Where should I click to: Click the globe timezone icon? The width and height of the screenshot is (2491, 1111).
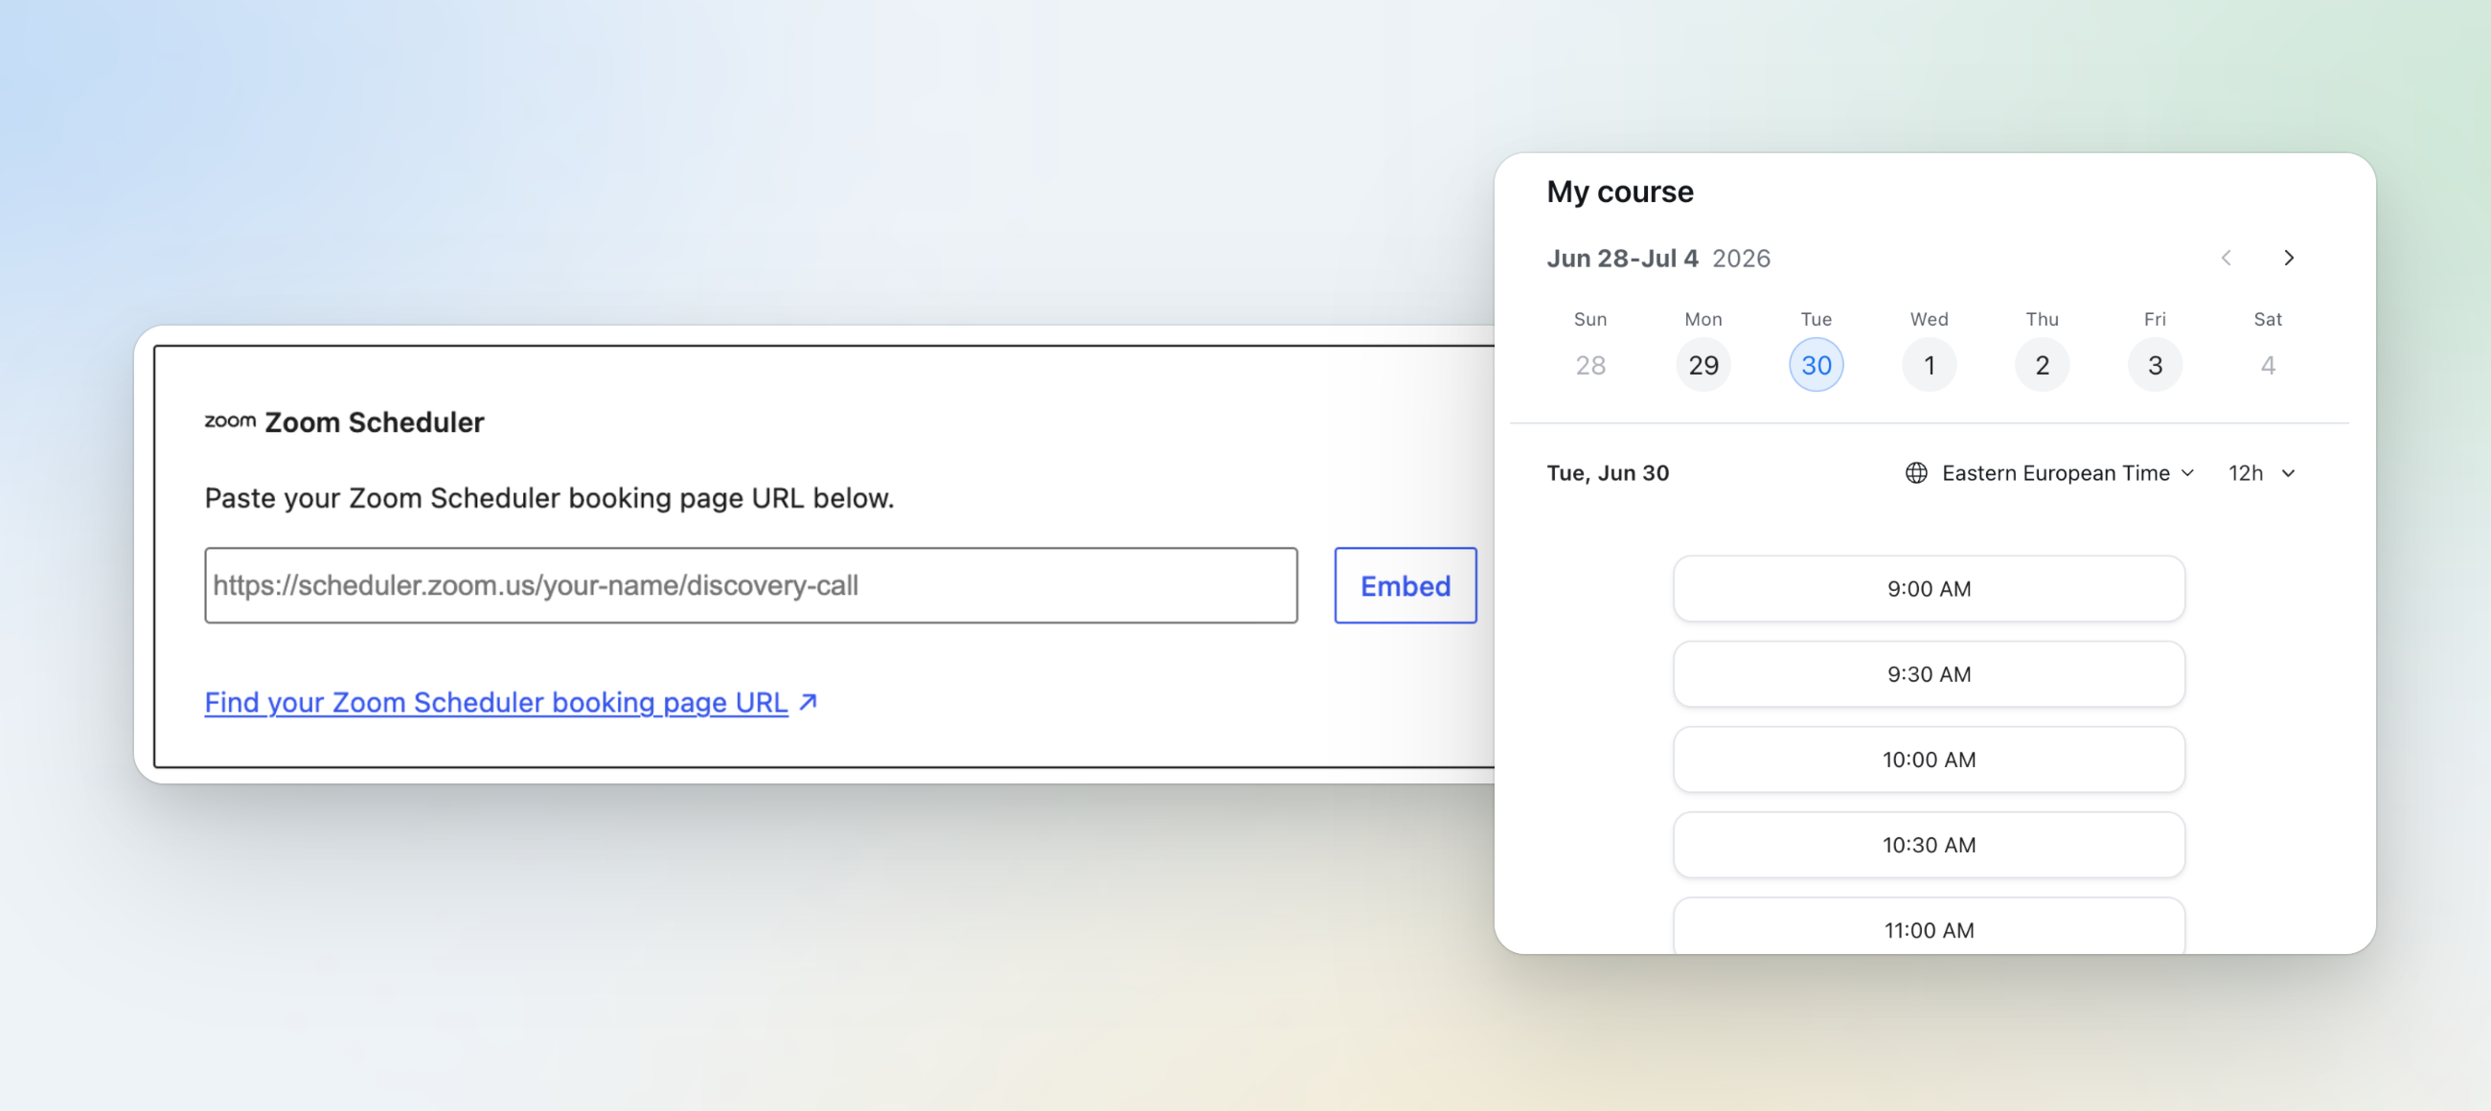coord(1915,473)
